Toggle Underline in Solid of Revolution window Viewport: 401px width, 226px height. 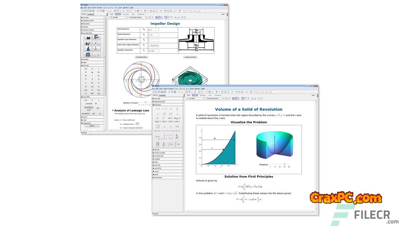pyautogui.click(x=239, y=99)
